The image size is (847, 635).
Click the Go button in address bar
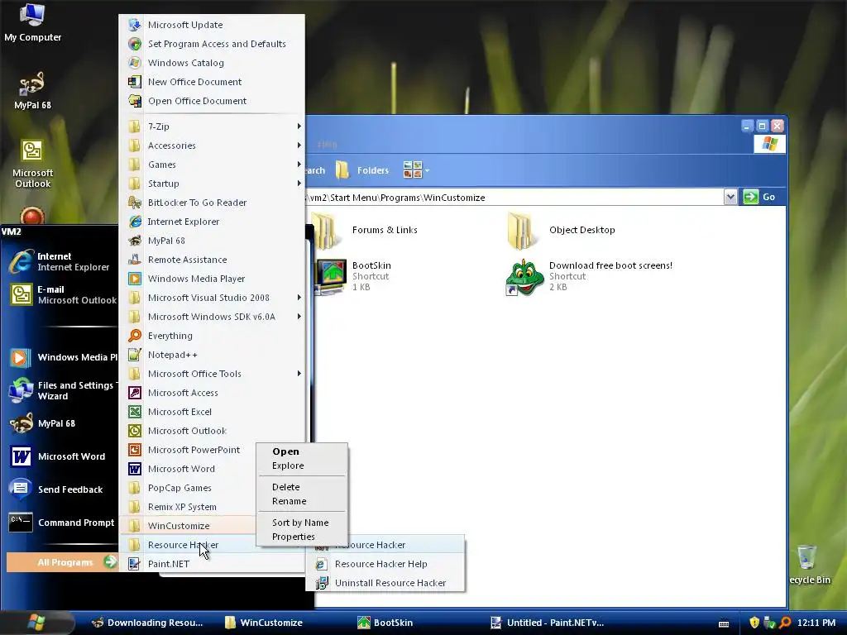pyautogui.click(x=759, y=197)
